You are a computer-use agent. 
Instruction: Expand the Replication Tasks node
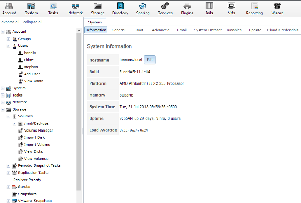pos(8,173)
